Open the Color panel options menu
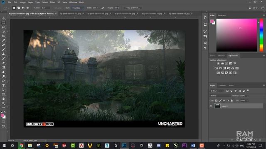 point(264,15)
